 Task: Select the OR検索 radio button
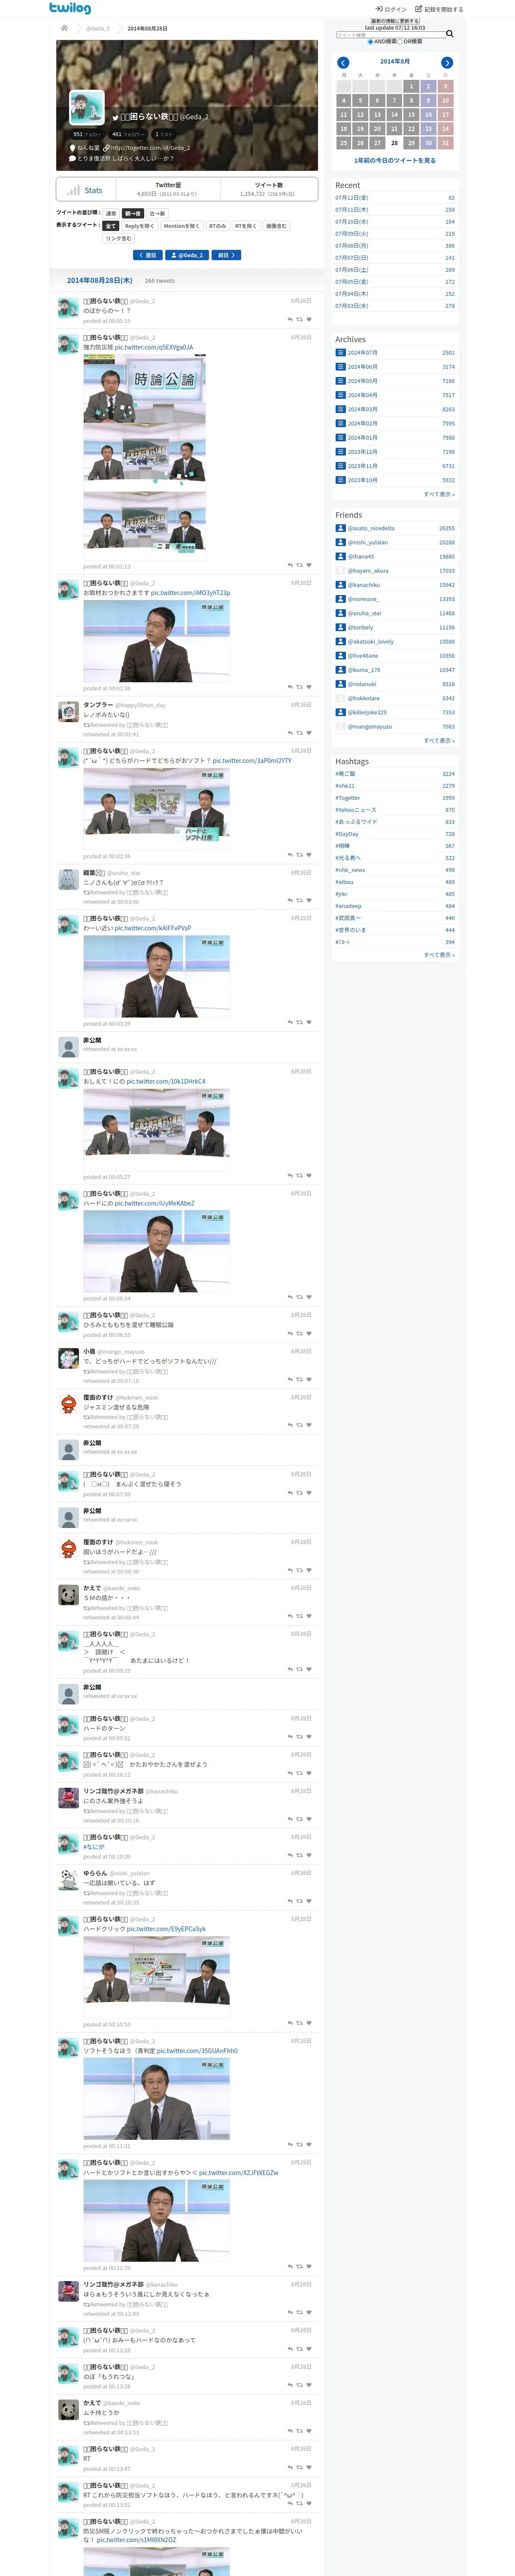tap(400, 42)
